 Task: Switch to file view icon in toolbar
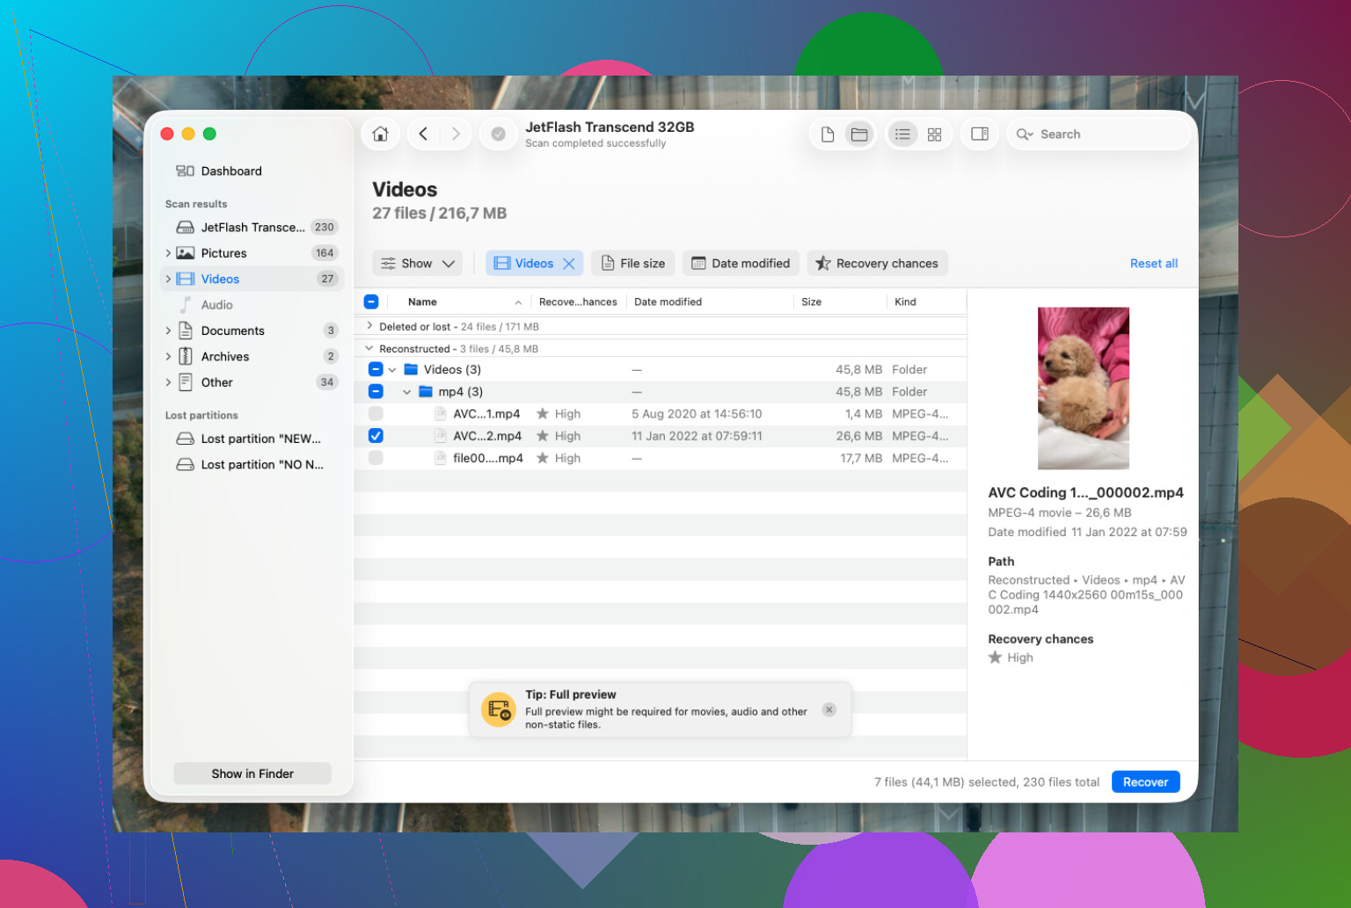point(828,134)
